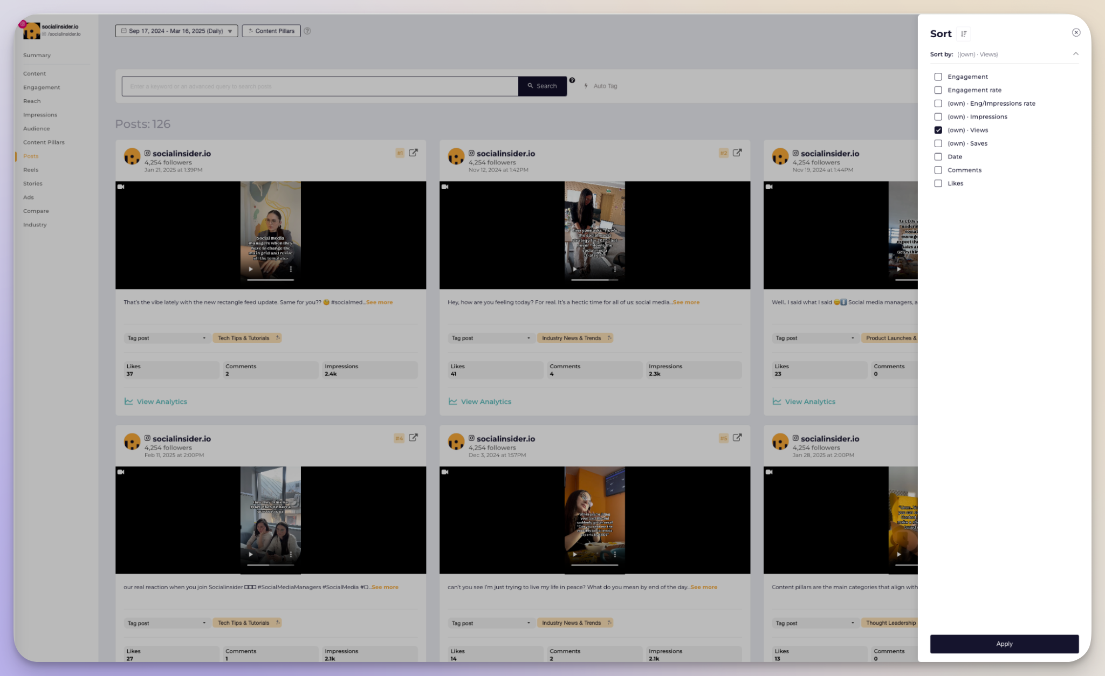1105x676 pixels.
Task: Uncheck the (own) Views option
Action: tap(938, 130)
